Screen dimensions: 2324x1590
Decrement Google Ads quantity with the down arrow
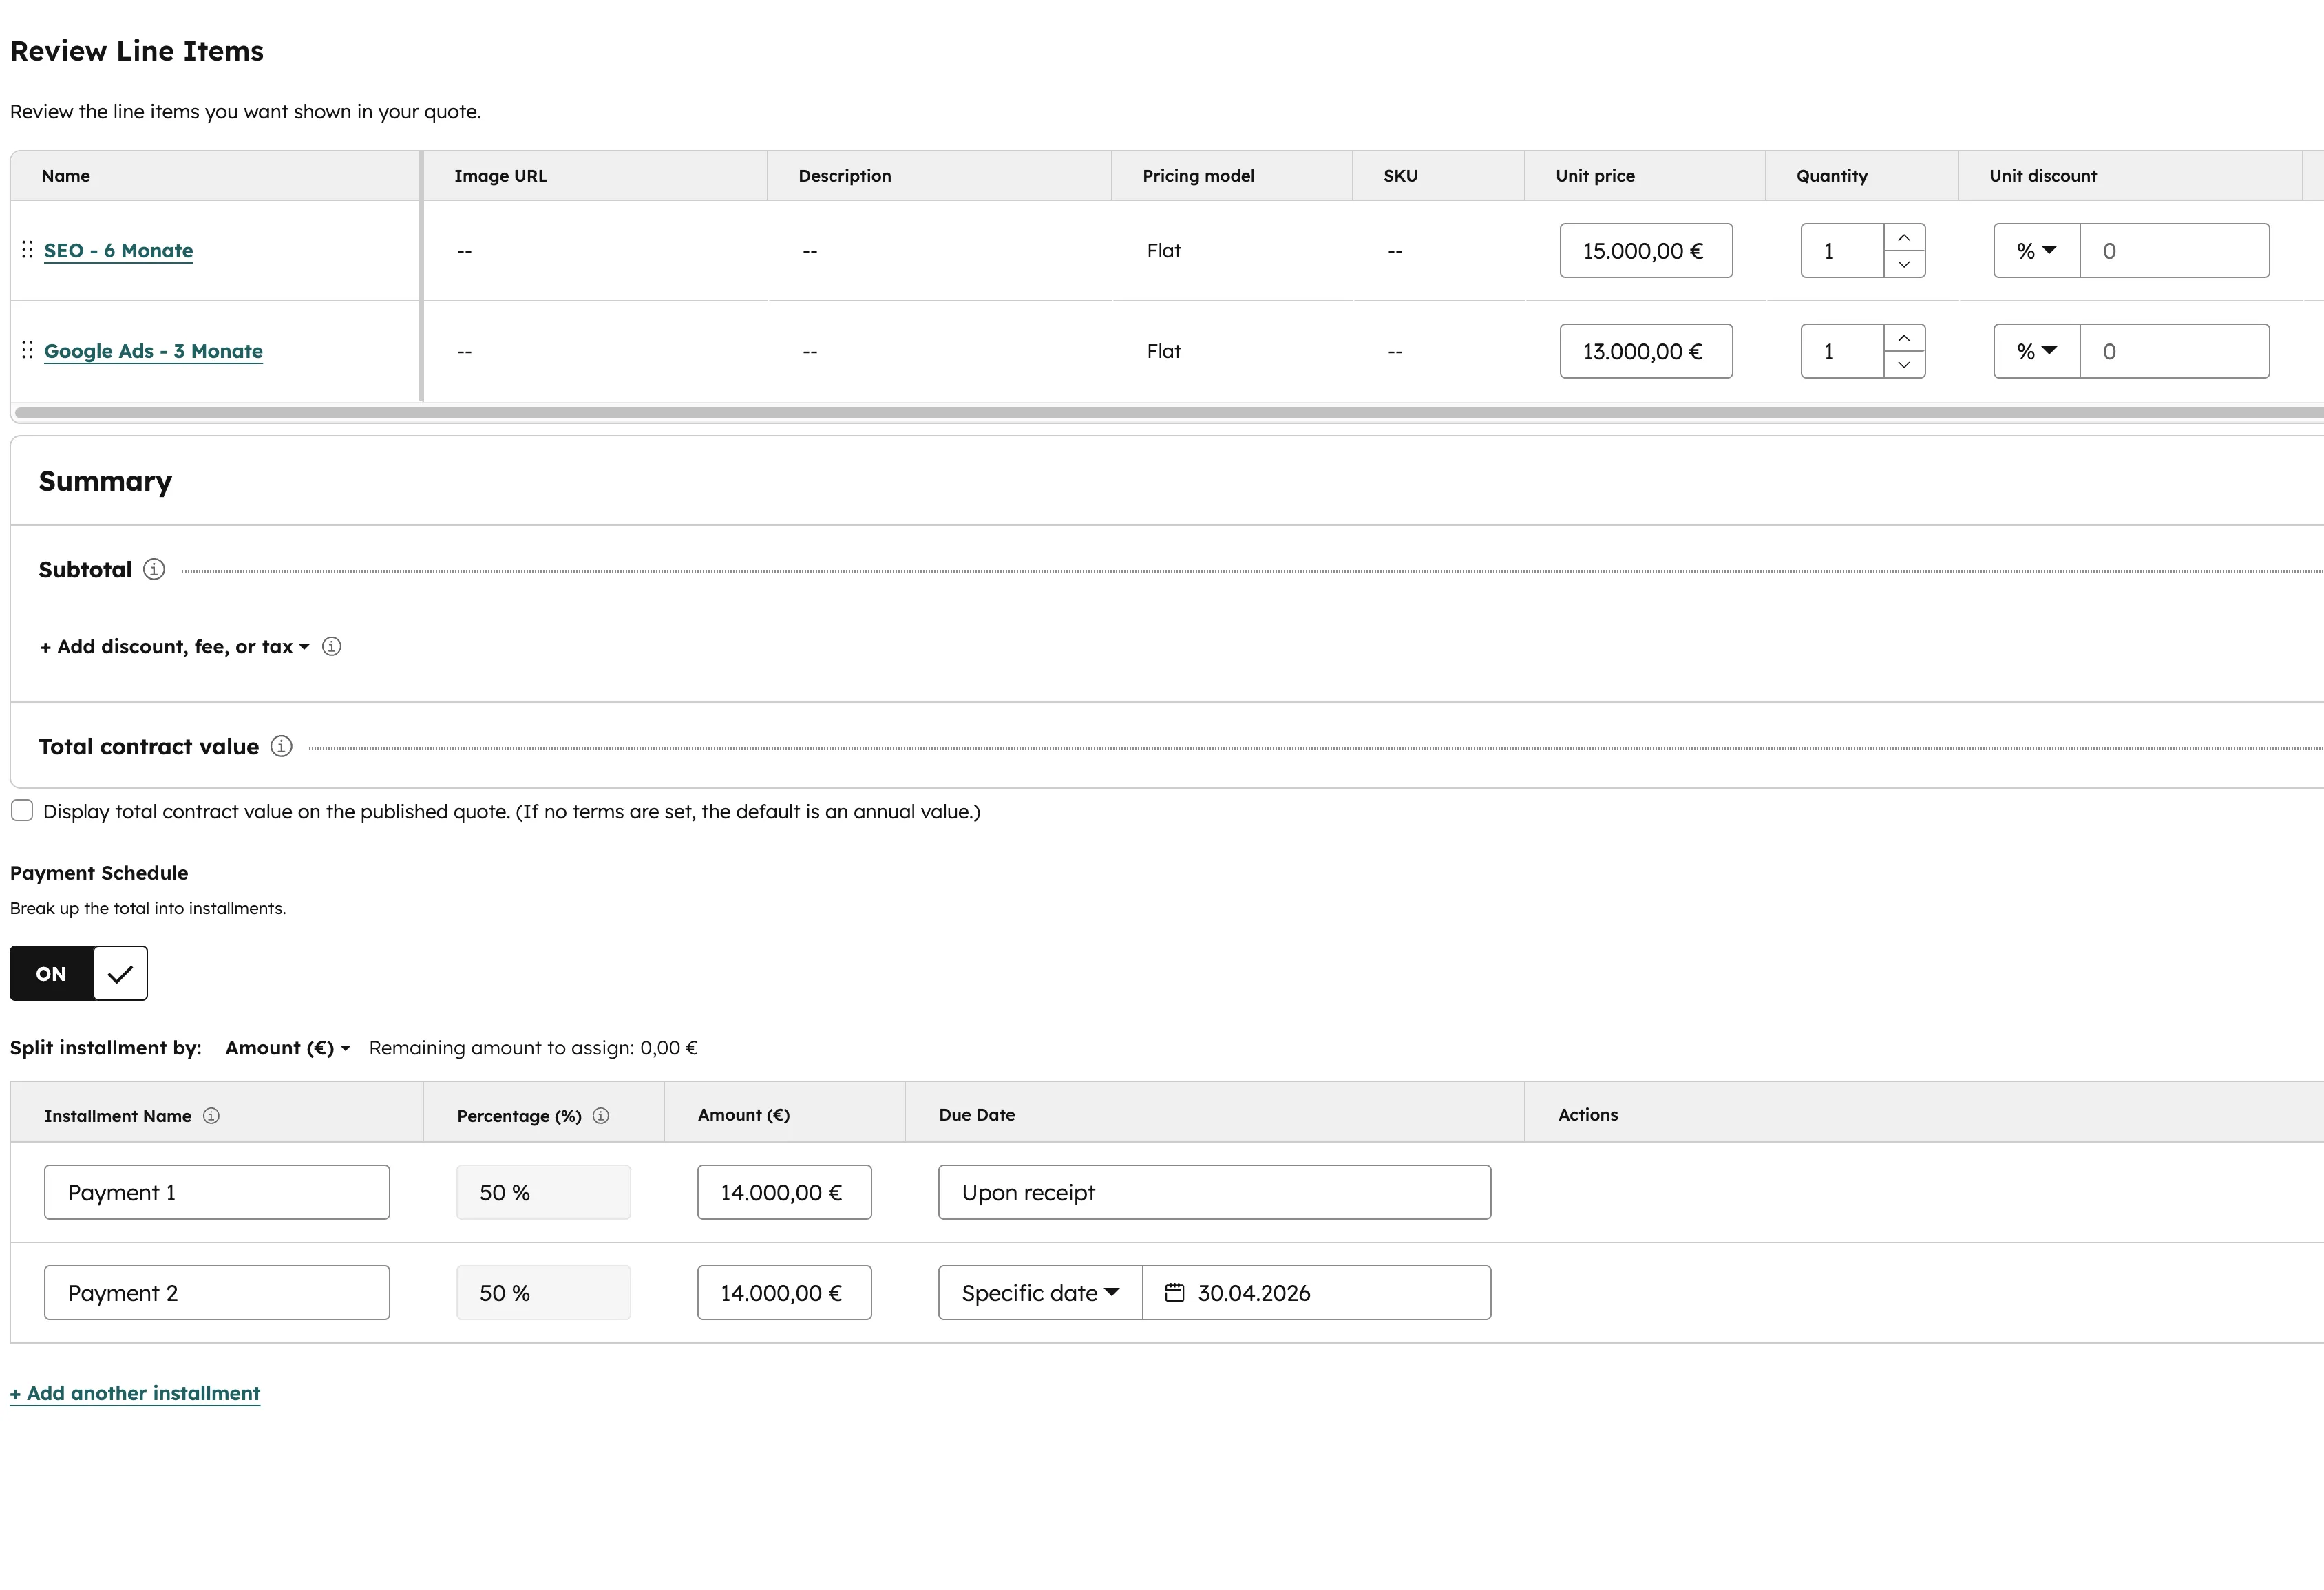tap(1904, 365)
